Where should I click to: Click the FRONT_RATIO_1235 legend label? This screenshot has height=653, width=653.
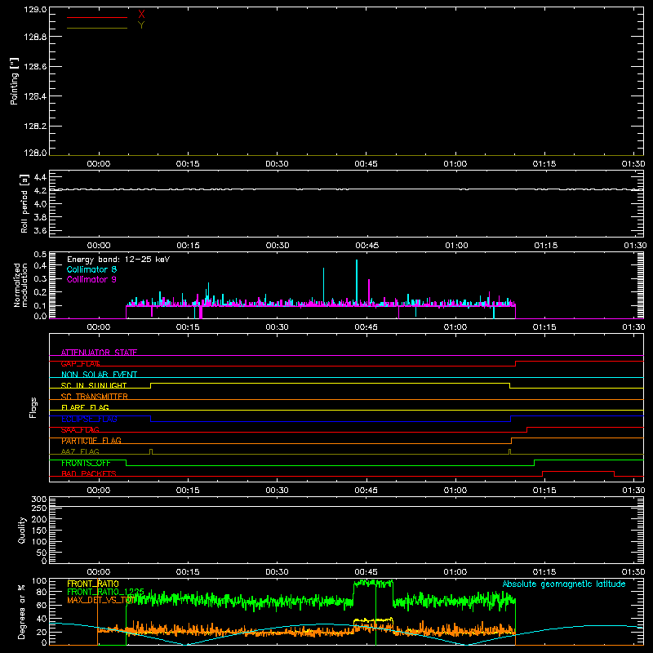point(106,592)
